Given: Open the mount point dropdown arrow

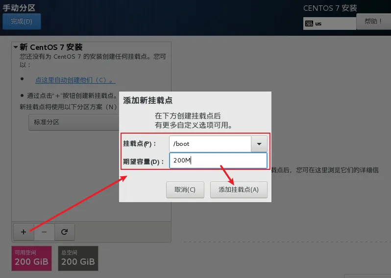Looking at the screenshot, I should [259, 144].
